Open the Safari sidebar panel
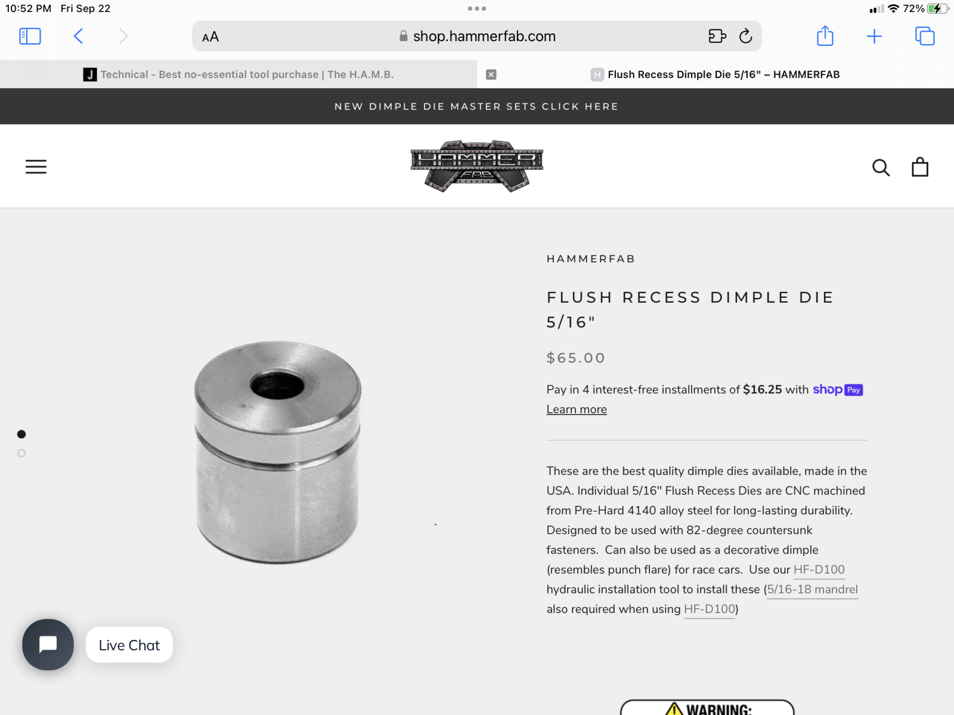 click(x=30, y=36)
